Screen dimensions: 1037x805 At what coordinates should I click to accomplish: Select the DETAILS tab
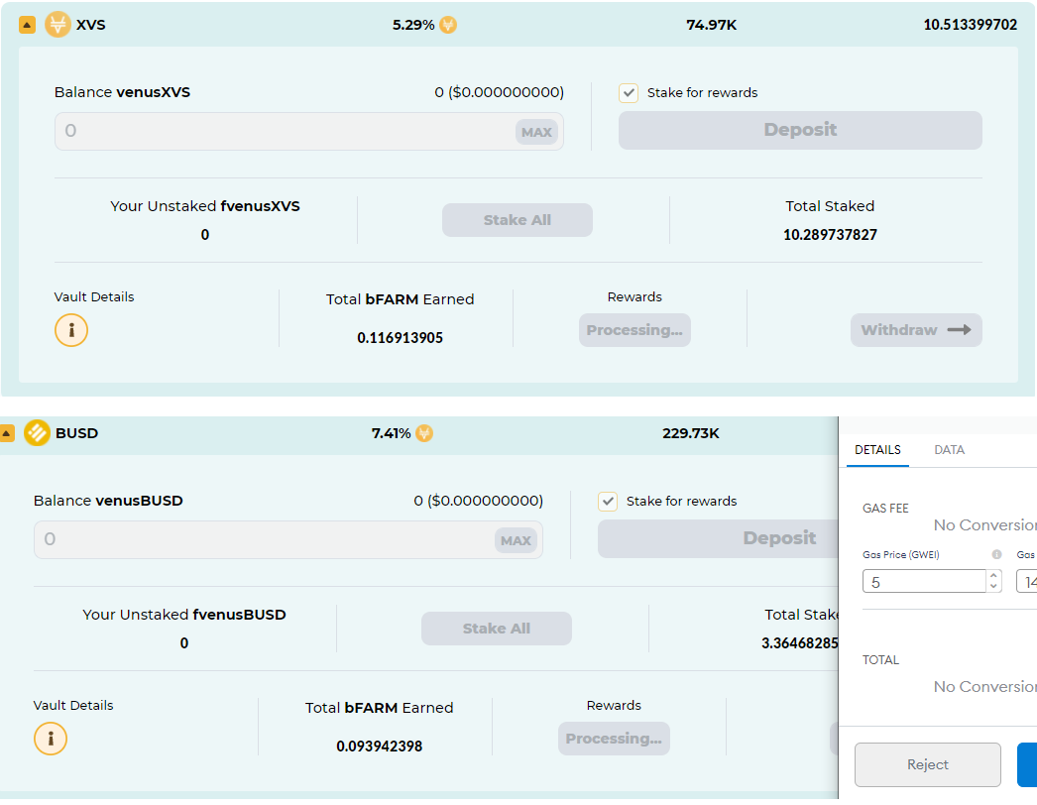tap(877, 450)
